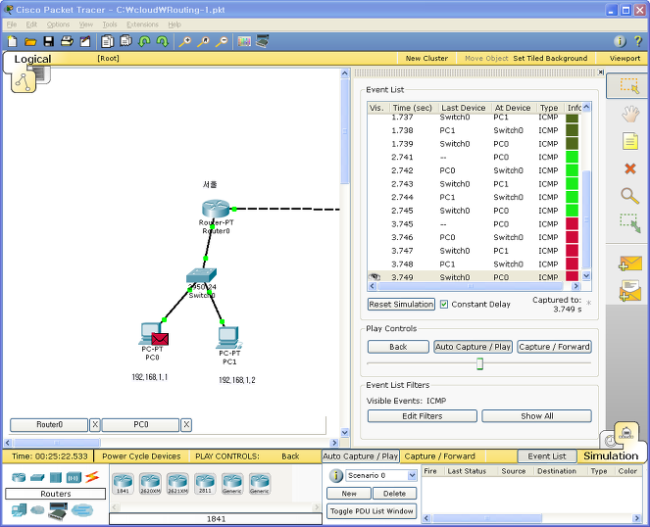Click the Edit Filters button
The image size is (650, 527).
pyautogui.click(x=422, y=416)
